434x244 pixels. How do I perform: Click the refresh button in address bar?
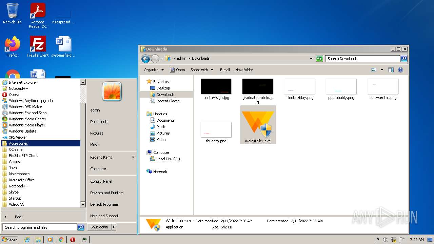pyautogui.click(x=319, y=59)
